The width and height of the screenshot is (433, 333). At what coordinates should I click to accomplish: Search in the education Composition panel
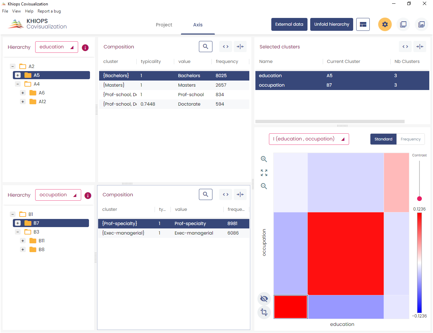pos(205,46)
